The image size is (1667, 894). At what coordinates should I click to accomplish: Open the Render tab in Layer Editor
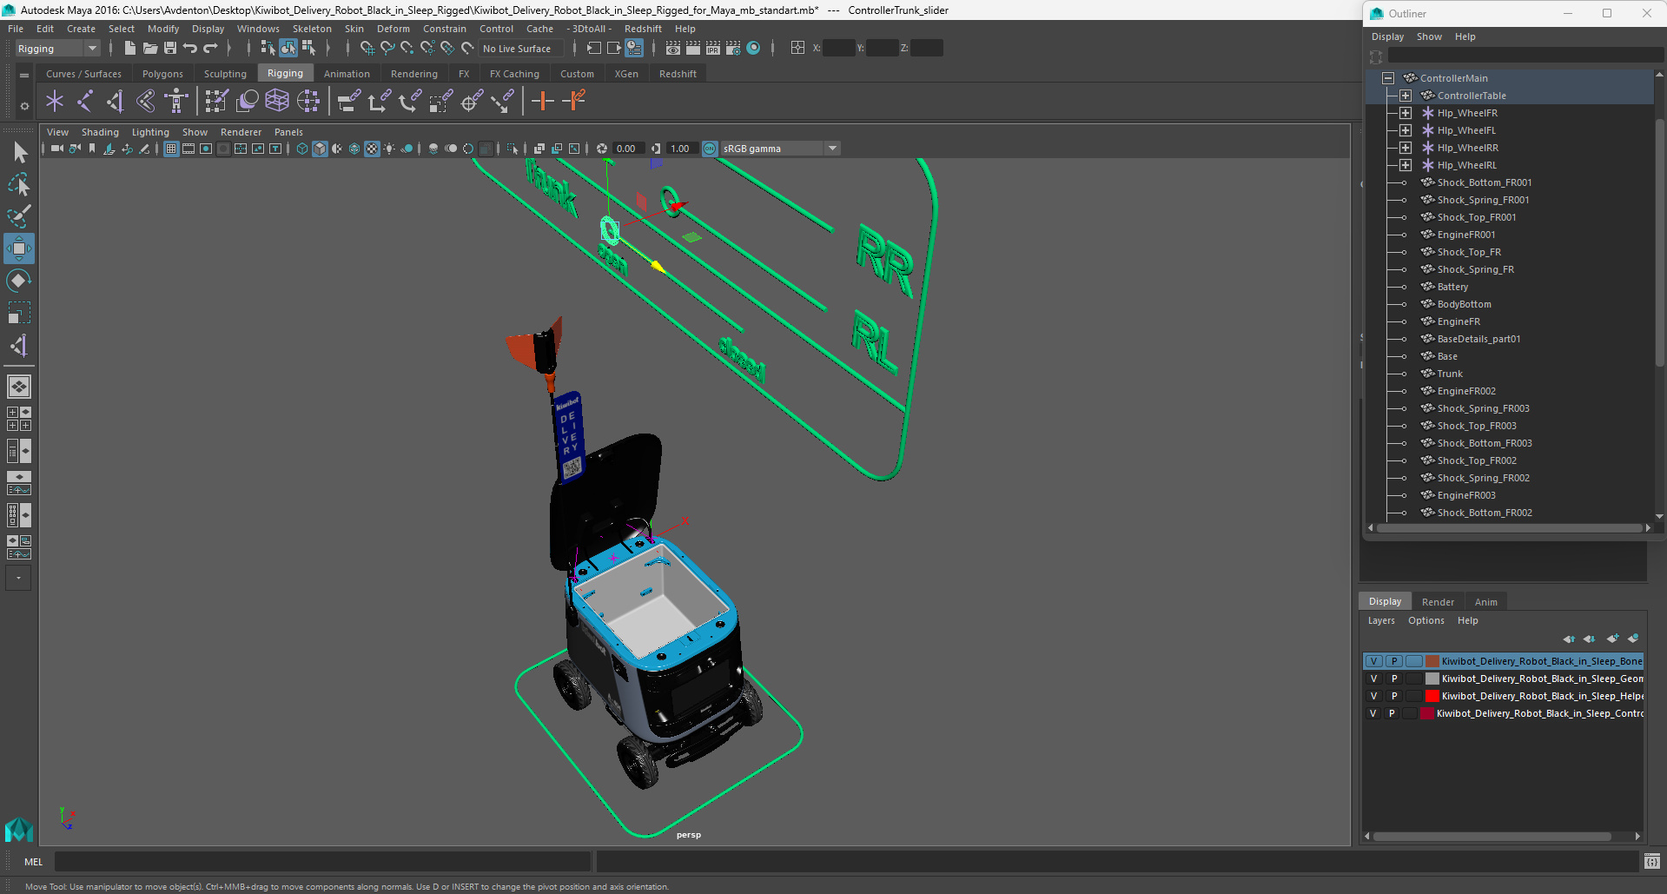[1438, 602]
